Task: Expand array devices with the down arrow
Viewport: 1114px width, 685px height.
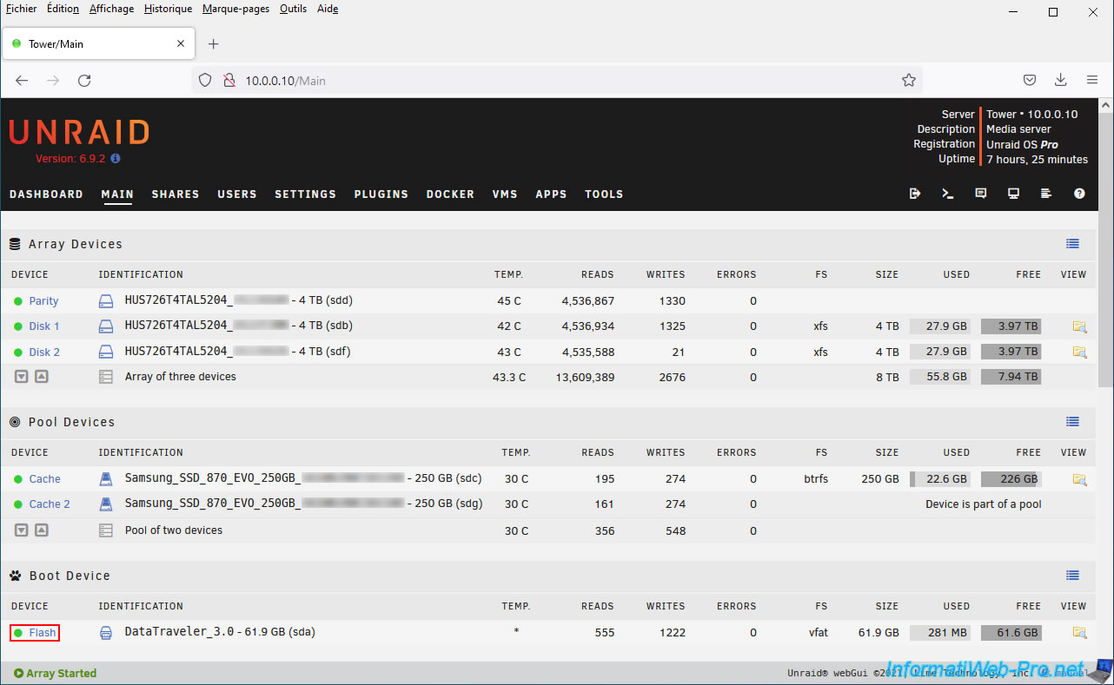Action: coord(22,377)
